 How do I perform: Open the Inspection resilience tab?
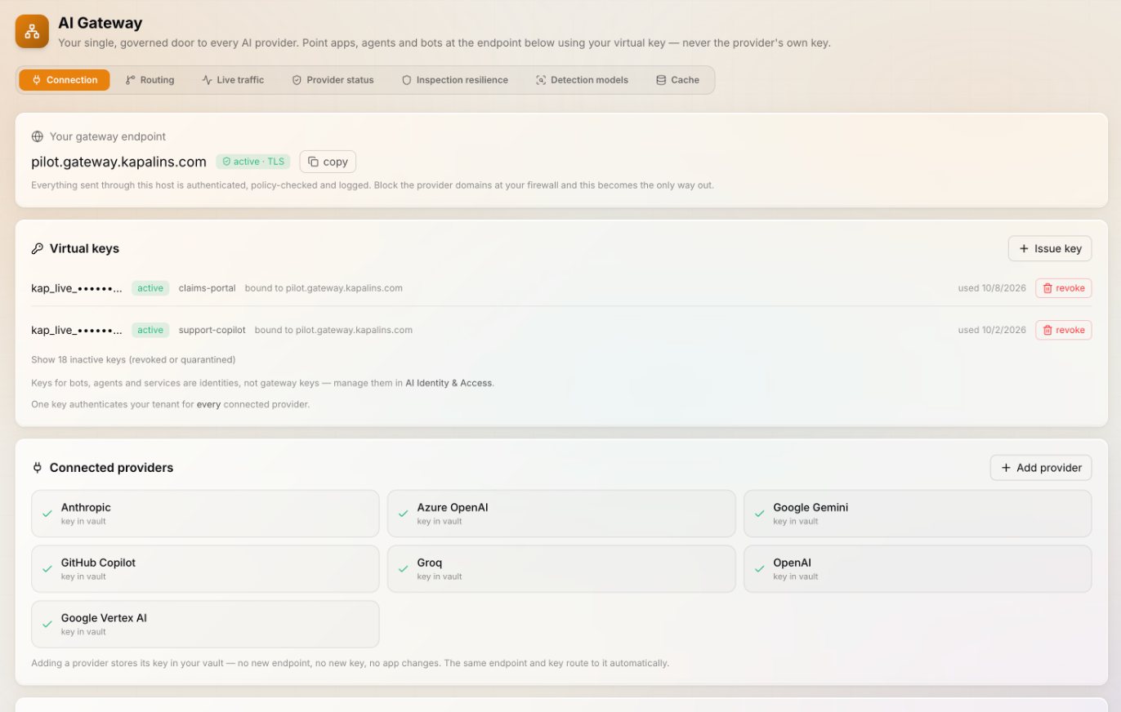454,80
